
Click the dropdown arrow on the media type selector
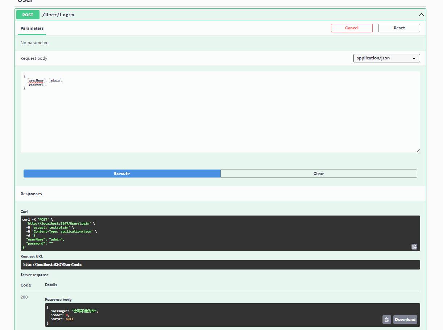(414, 58)
